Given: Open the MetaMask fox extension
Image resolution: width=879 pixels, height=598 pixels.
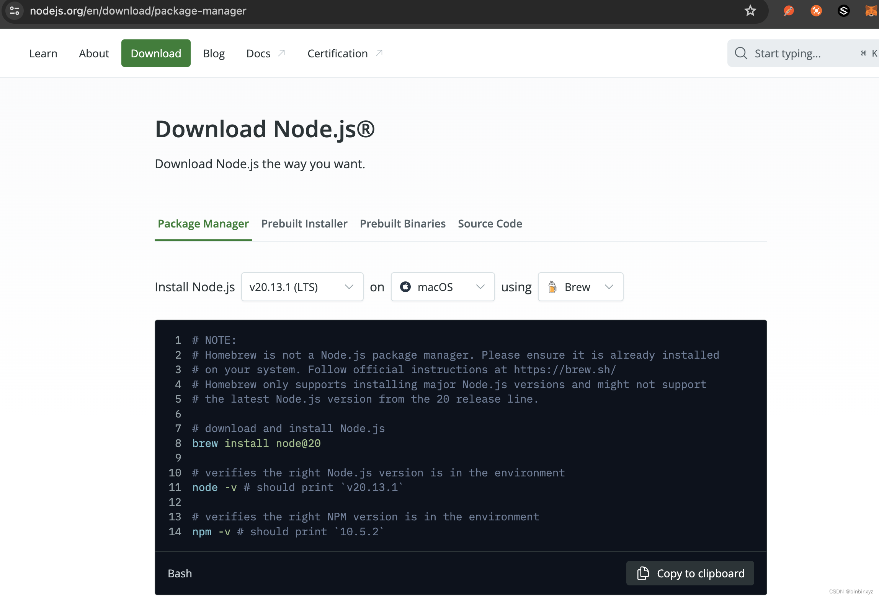Looking at the screenshot, I should coord(871,11).
